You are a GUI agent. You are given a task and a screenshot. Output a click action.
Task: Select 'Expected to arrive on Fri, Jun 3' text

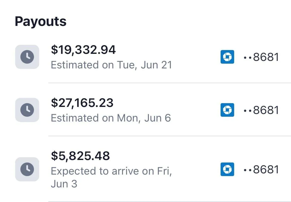(x=111, y=171)
